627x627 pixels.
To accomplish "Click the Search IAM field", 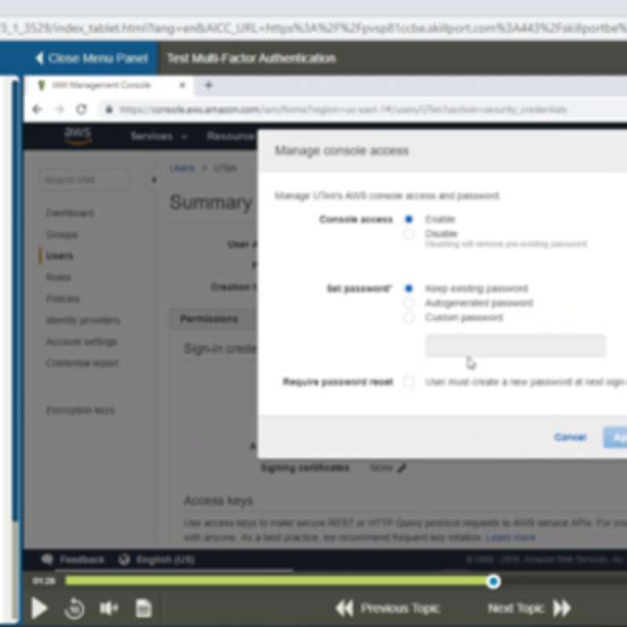I will click(84, 179).
